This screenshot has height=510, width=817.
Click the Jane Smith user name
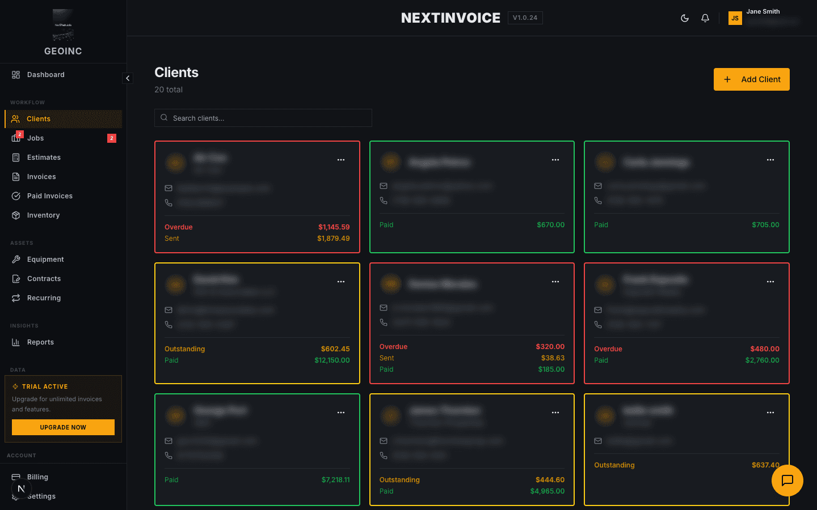coord(763,11)
